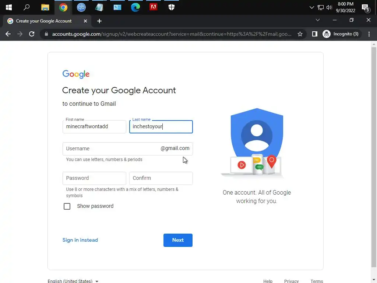The width and height of the screenshot is (377, 283).
Task: Focus the Last name field
Action: pyautogui.click(x=161, y=127)
